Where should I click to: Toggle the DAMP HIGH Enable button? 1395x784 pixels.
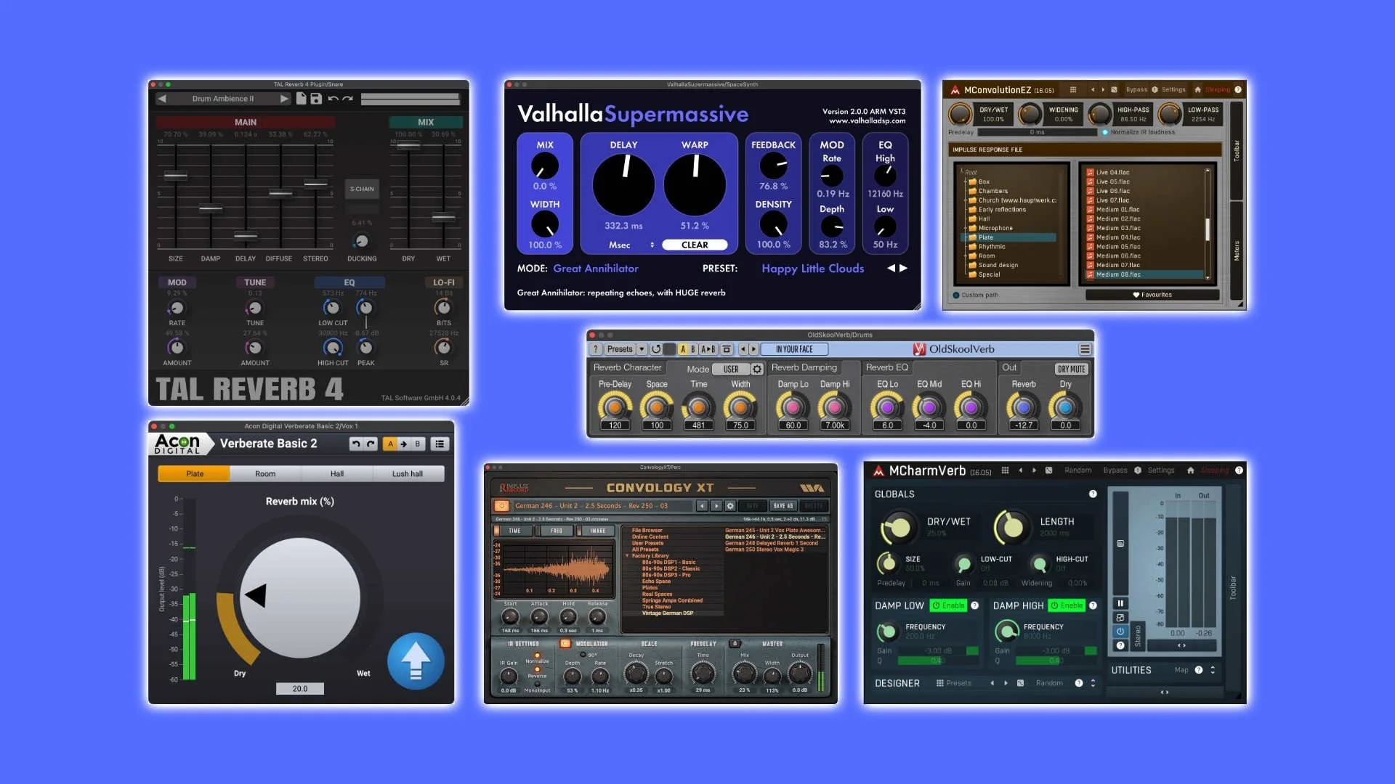1067,605
